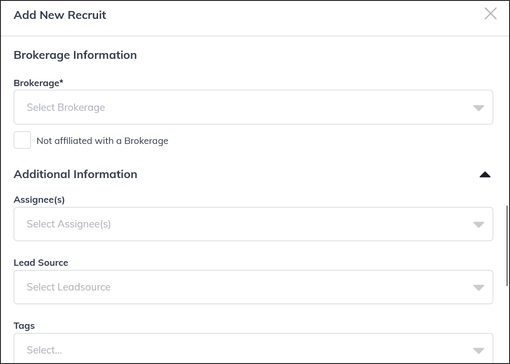Click the empty checkbox below Brokerage field

coord(22,140)
